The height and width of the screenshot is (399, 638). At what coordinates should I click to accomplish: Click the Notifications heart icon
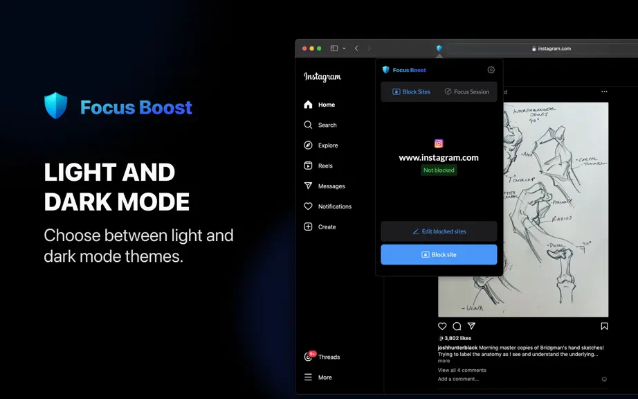[x=308, y=206]
